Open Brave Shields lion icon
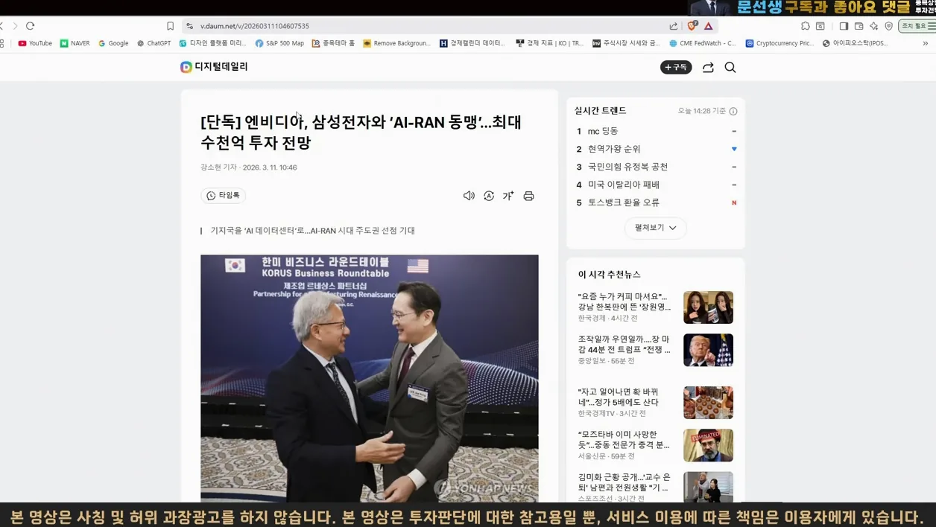 pos(692,26)
